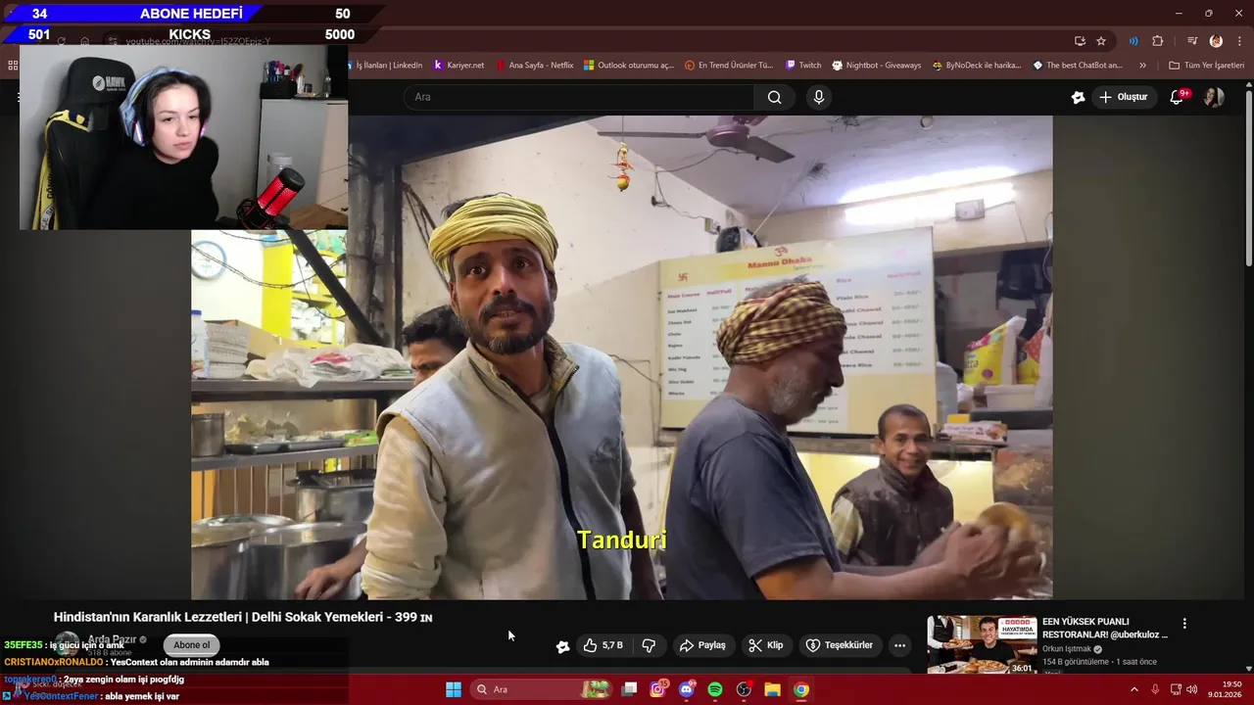Open the clock showing 19:50
This screenshot has width=1254, height=705.
[x=1225, y=689]
